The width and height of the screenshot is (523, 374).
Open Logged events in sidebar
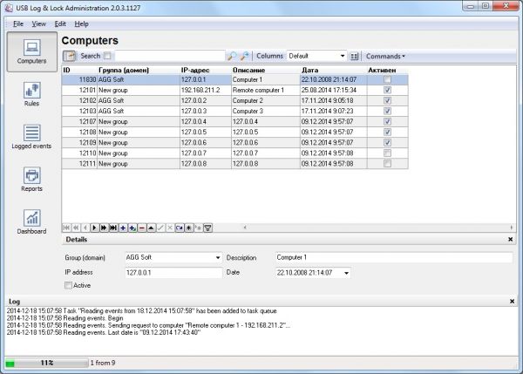(31, 138)
